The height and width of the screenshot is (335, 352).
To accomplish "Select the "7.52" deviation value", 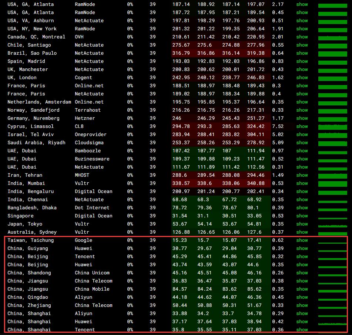I will pos(278,126).
